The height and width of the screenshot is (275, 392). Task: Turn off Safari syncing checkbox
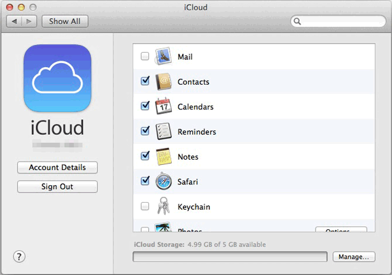(x=145, y=181)
